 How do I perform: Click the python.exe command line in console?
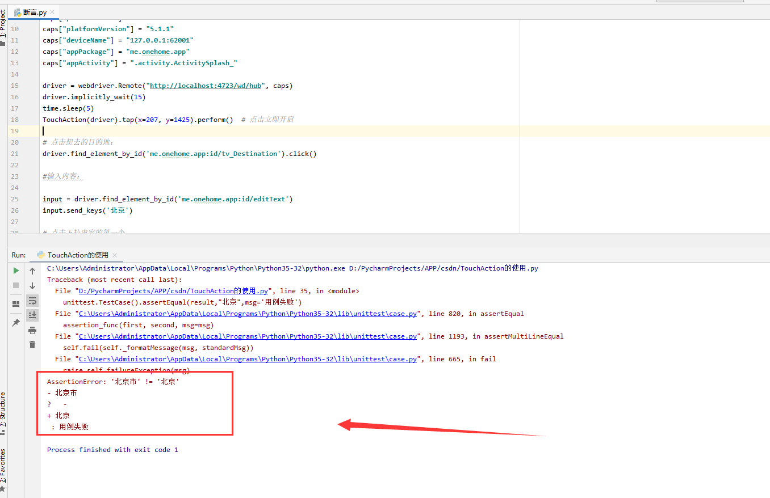click(x=292, y=268)
